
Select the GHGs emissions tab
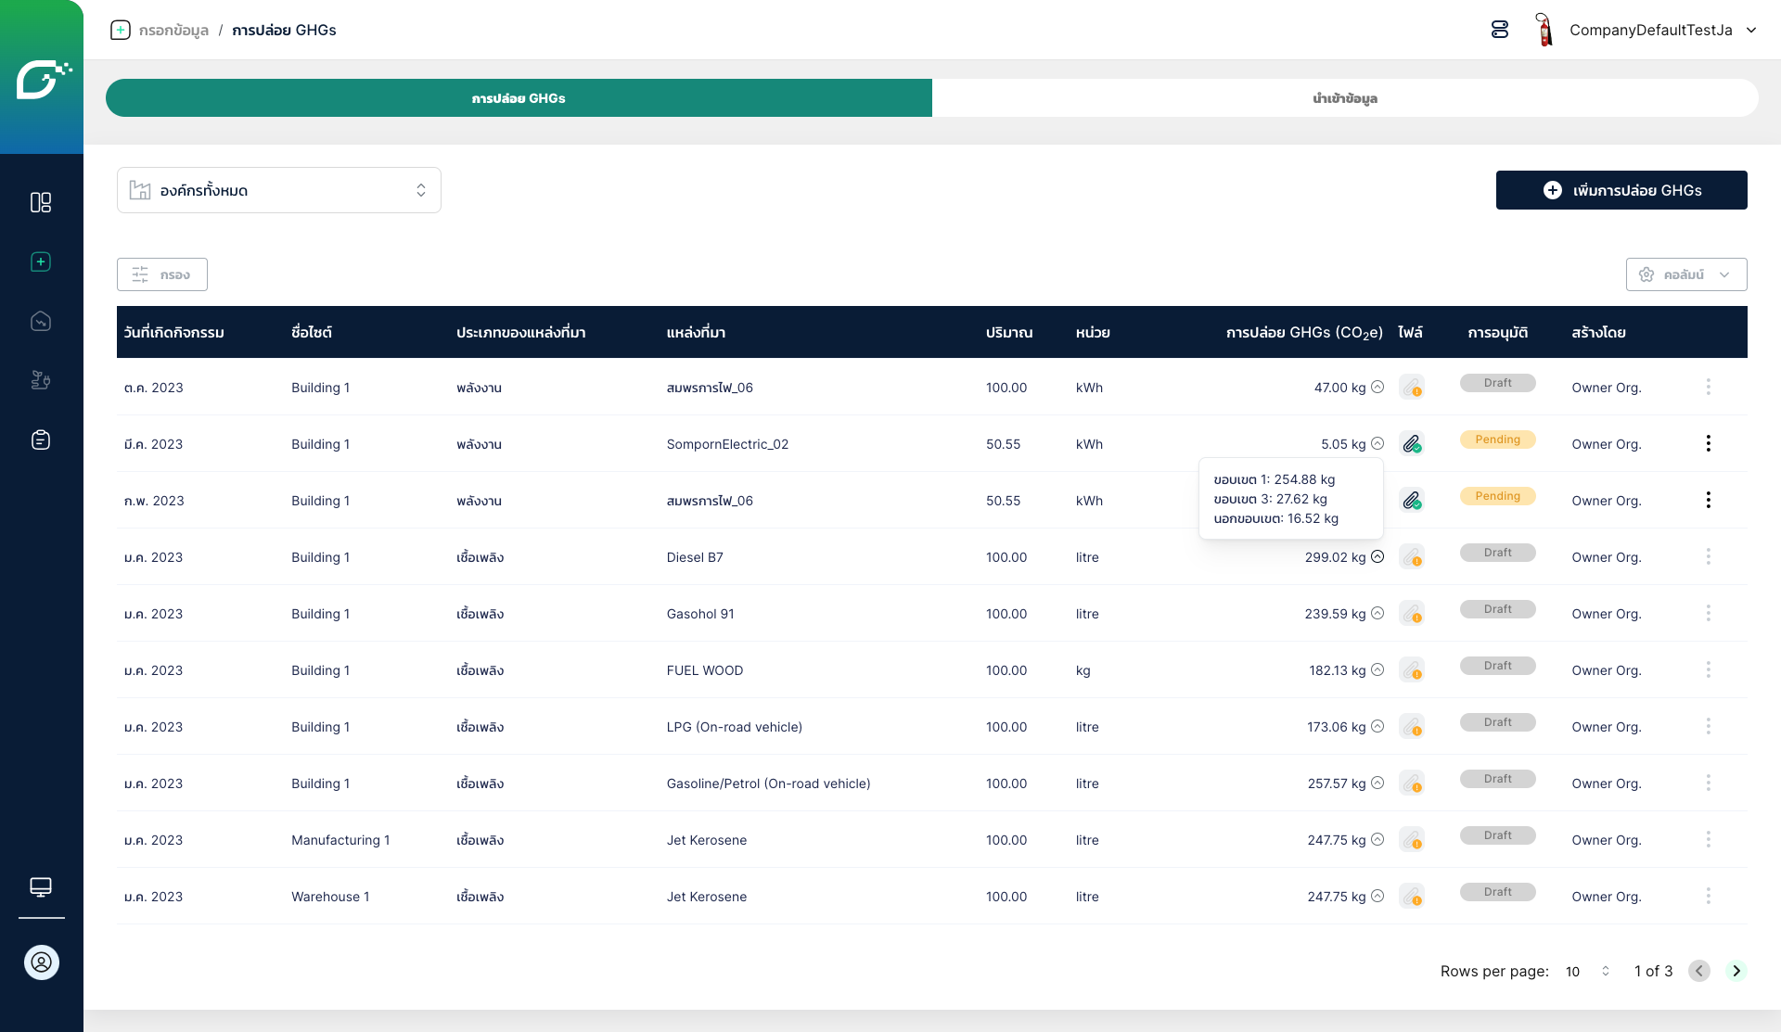[x=519, y=98]
